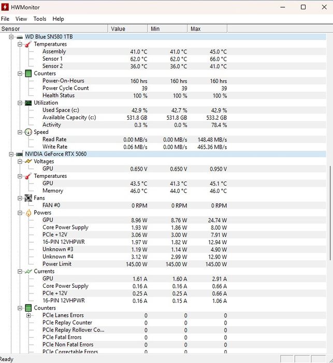Collapse the WD Blue SN580 1TB node
This screenshot has width=333, height=363.
click(x=11, y=37)
